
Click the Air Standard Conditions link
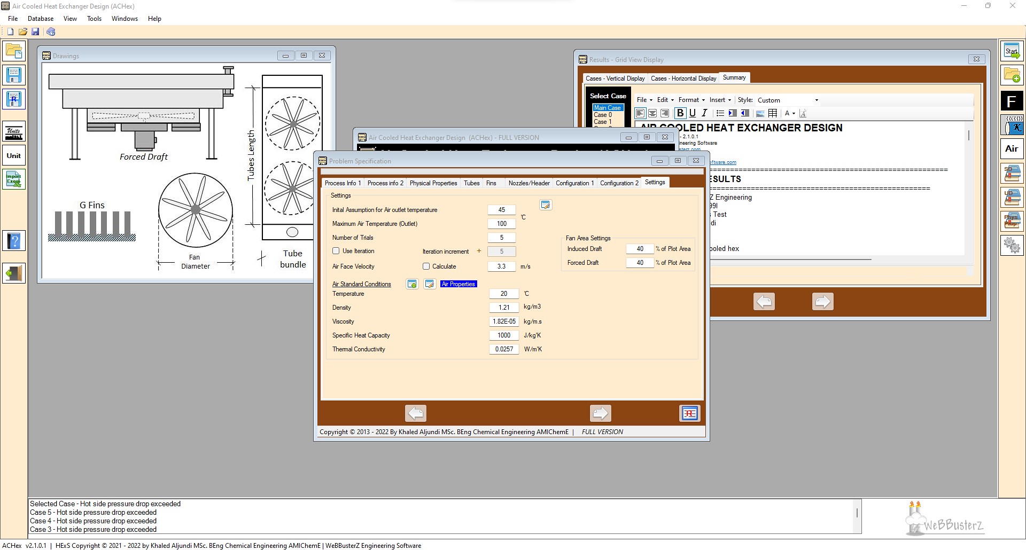coord(361,284)
